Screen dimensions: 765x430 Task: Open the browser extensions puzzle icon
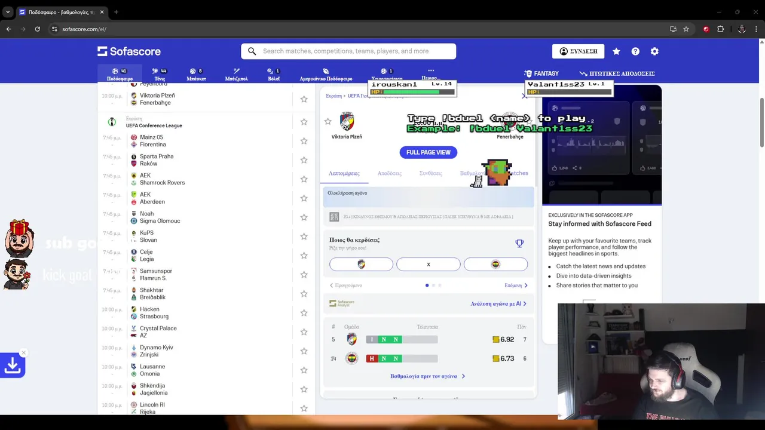(720, 29)
